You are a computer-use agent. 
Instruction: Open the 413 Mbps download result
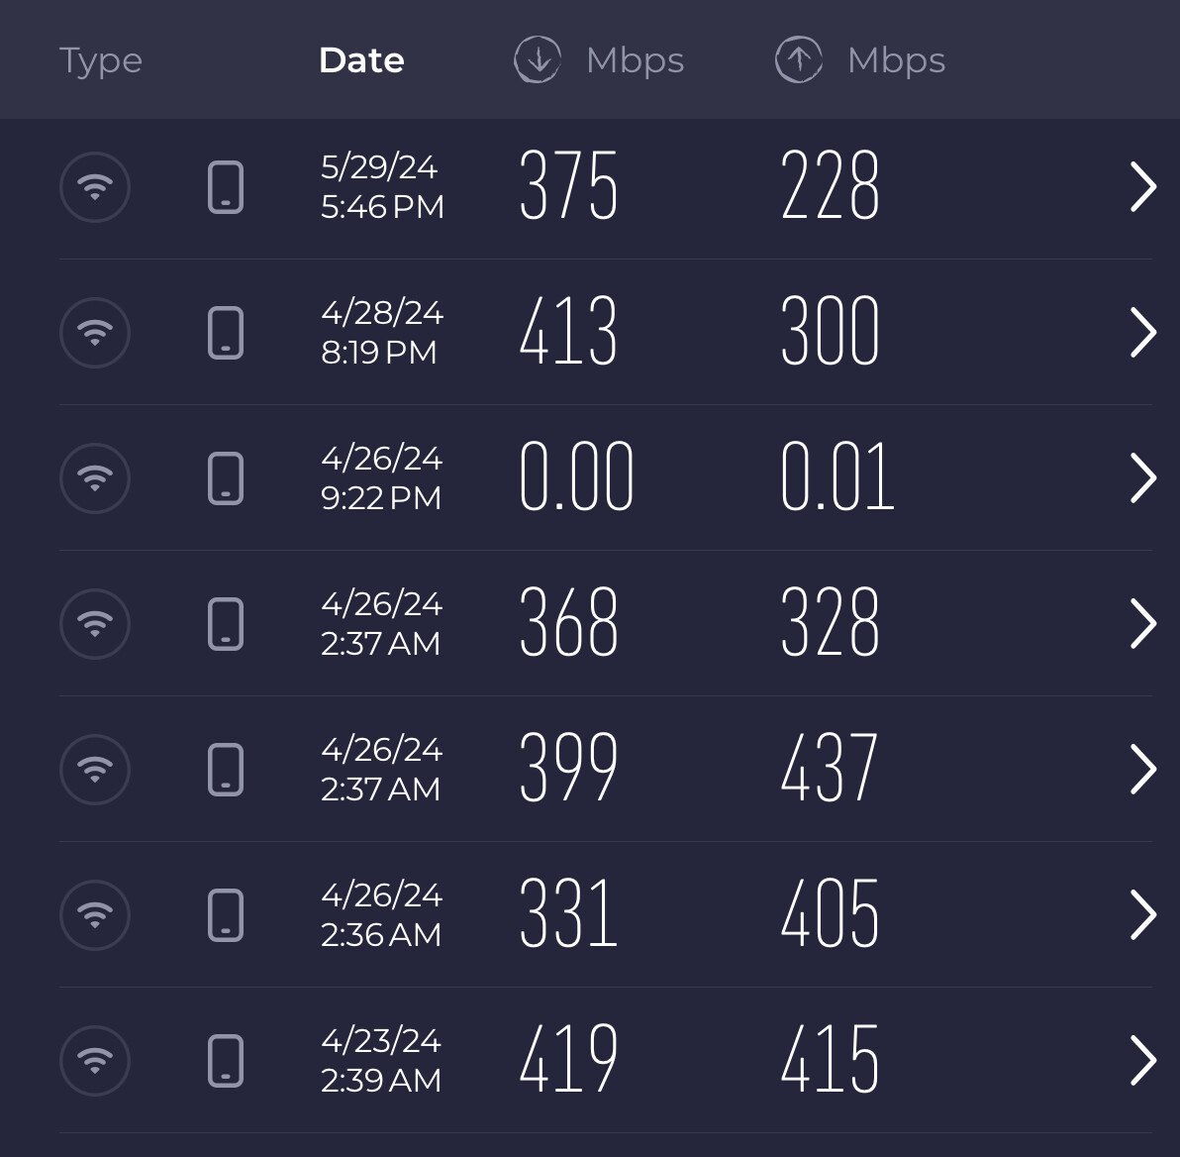tap(568, 333)
